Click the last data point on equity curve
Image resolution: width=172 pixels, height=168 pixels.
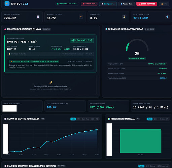(x=97, y=129)
